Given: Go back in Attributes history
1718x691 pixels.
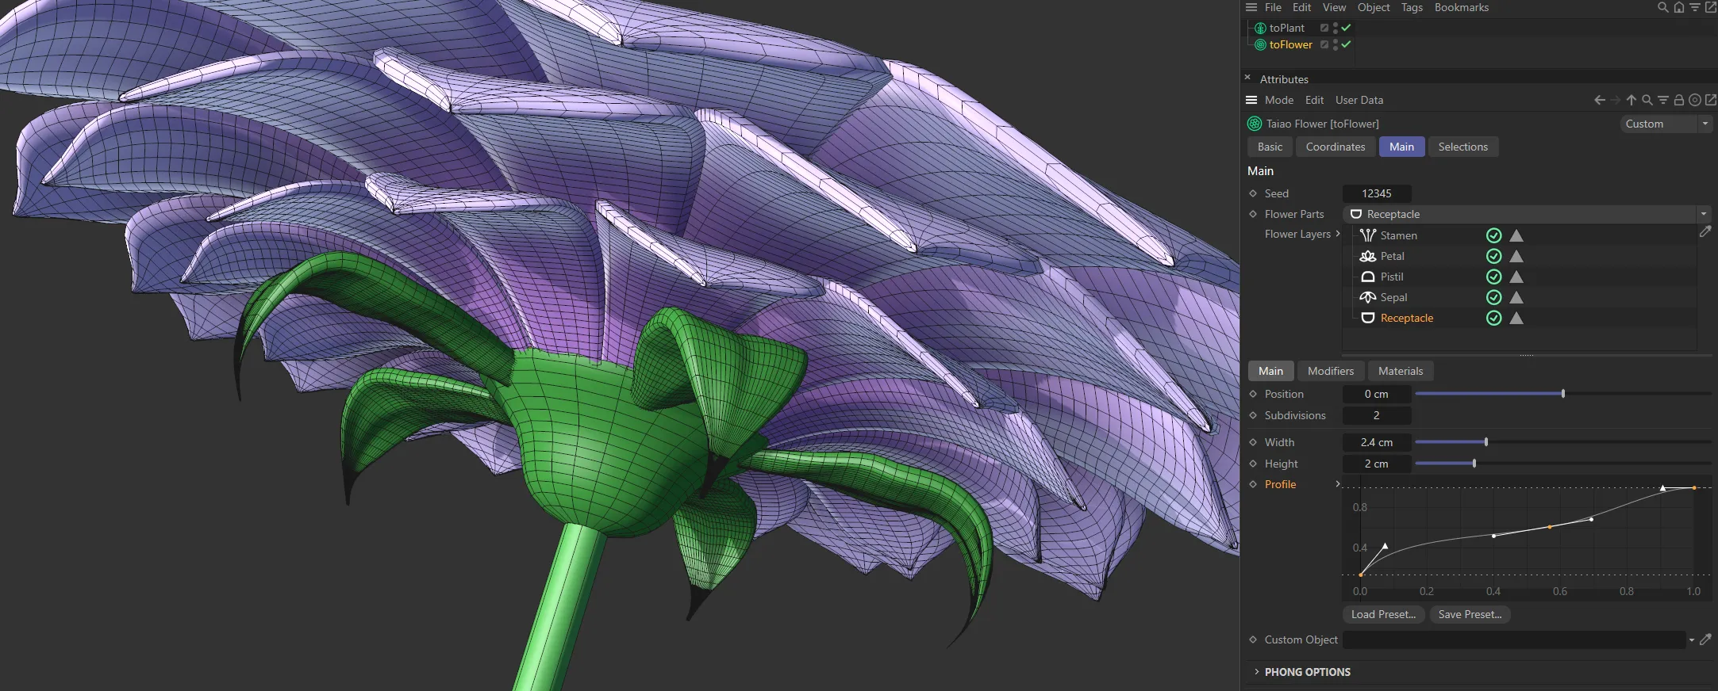Looking at the screenshot, I should pos(1600,100).
